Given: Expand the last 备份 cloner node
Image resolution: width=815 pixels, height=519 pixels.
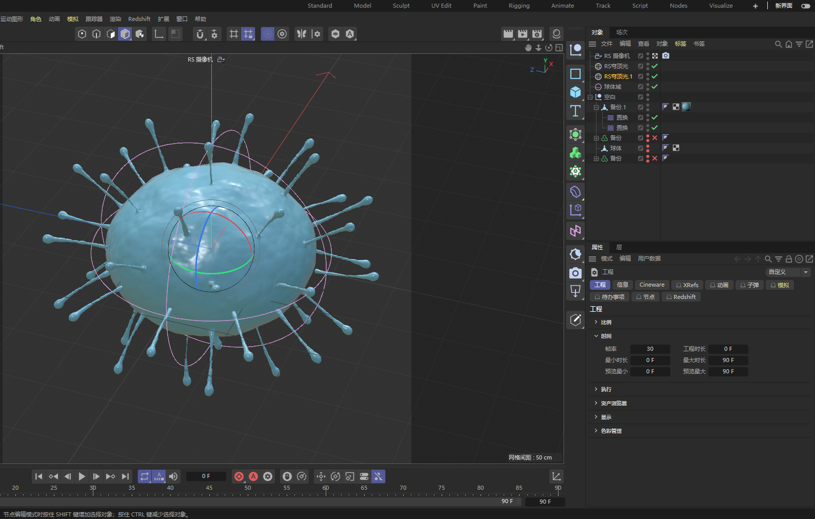Looking at the screenshot, I should point(596,158).
